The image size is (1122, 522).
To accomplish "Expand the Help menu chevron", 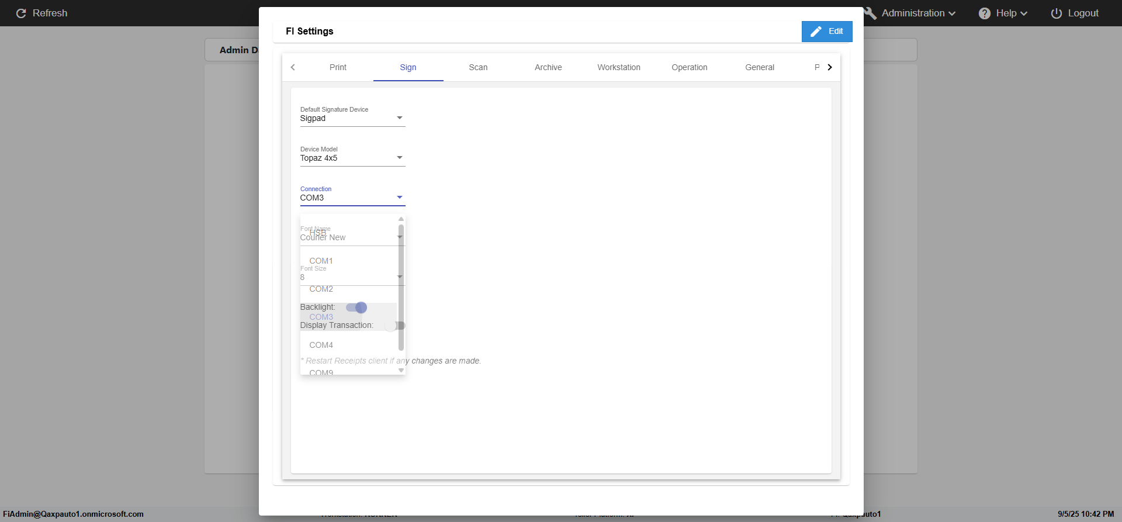I will 1024,13.
